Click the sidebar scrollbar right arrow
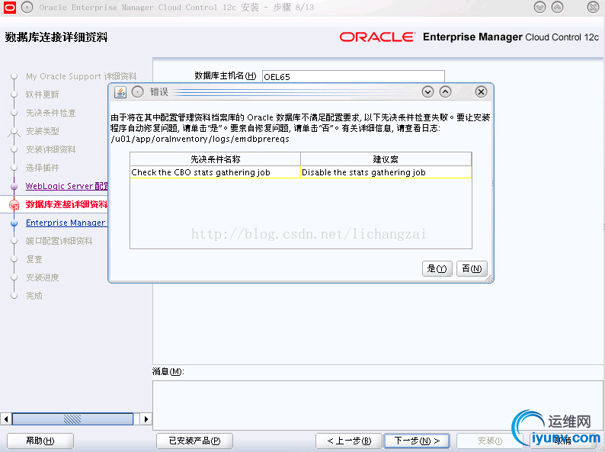This screenshot has height=452, width=605. (x=146, y=418)
